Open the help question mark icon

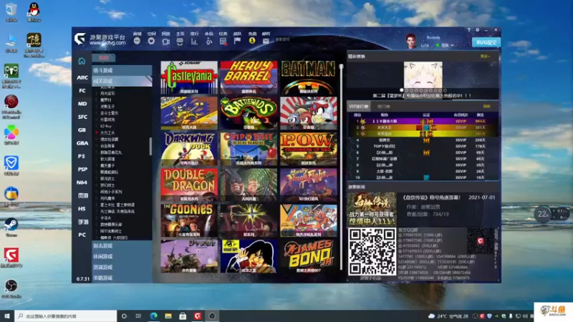[x=469, y=30]
